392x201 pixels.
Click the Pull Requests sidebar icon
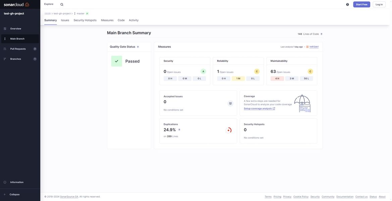tap(5, 49)
